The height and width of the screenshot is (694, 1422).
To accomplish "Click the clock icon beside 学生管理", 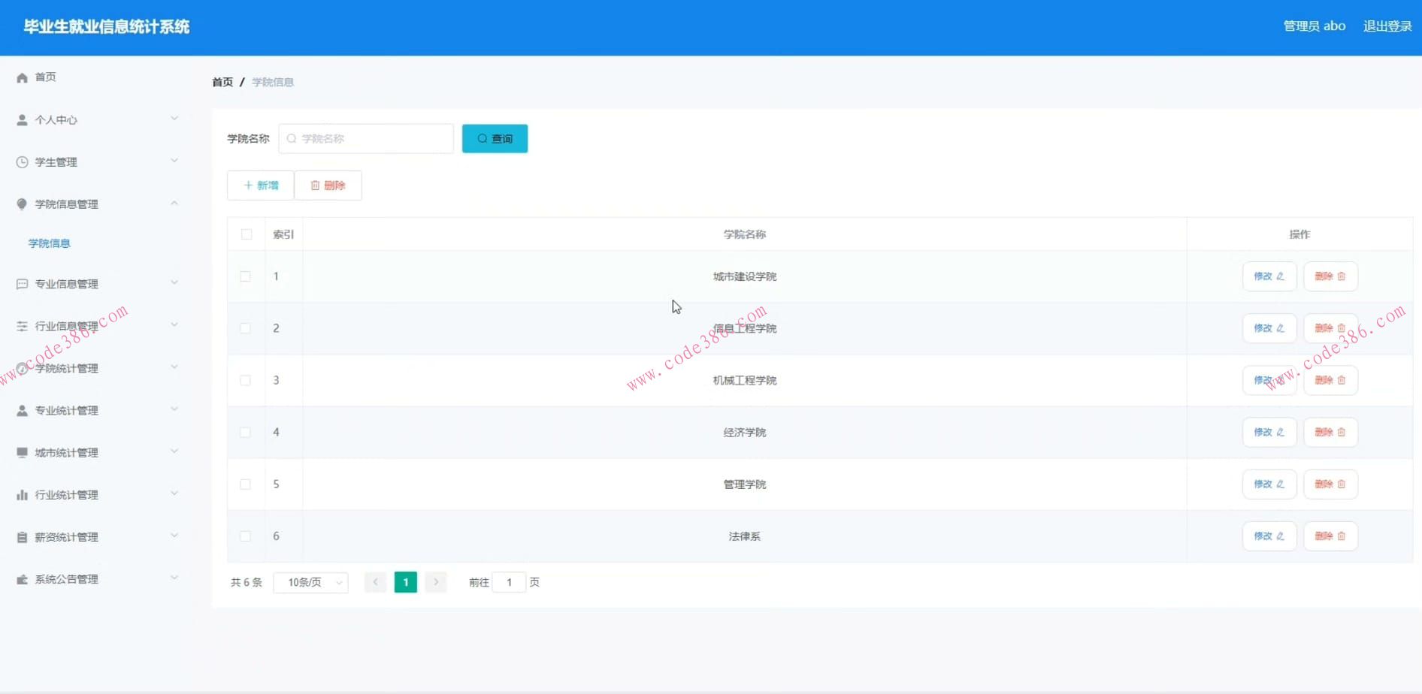I will [x=22, y=161].
